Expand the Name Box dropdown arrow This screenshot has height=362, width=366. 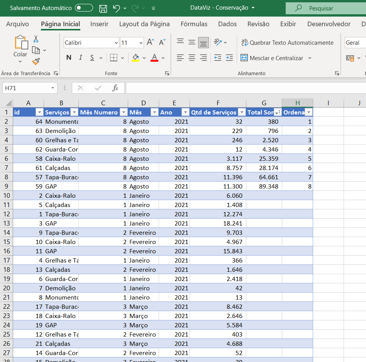click(53, 88)
